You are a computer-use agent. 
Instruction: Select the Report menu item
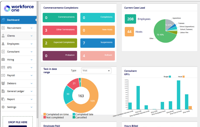[x=11, y=99]
